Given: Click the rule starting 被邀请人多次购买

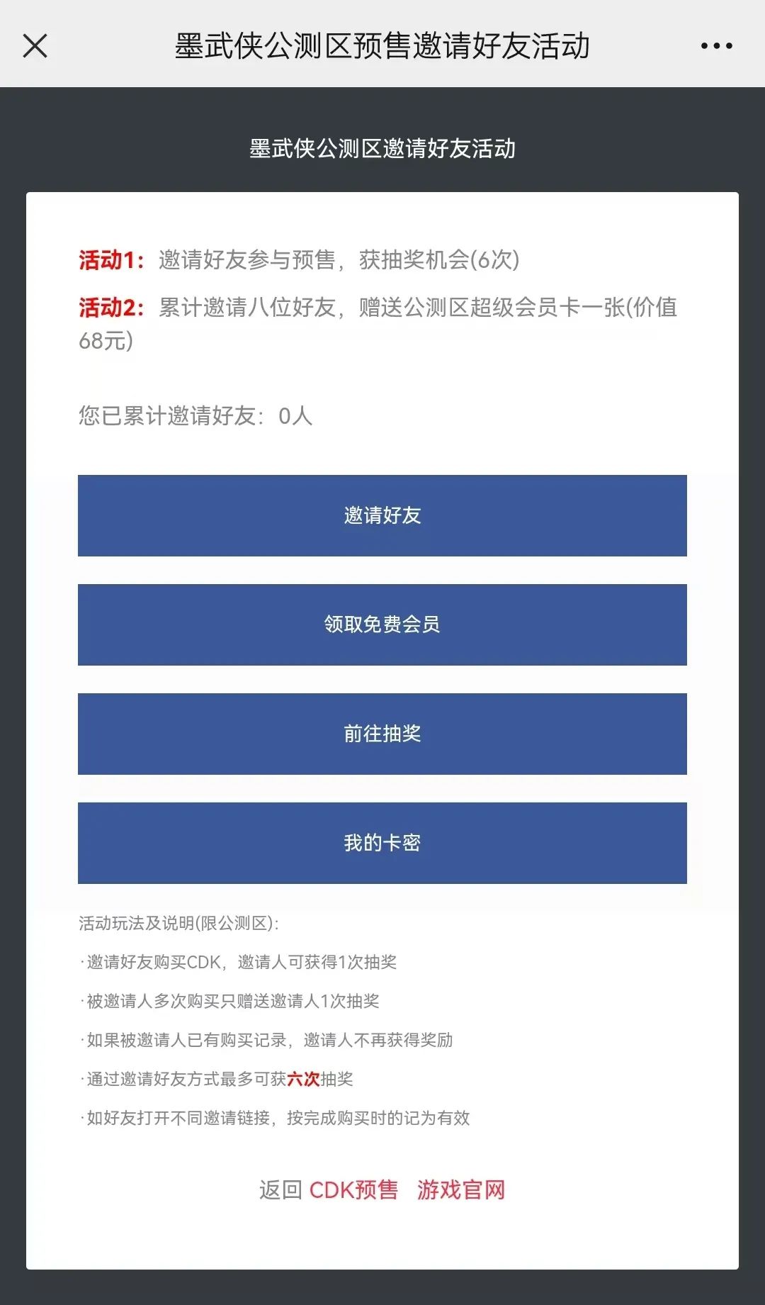Looking at the screenshot, I should tap(232, 1001).
